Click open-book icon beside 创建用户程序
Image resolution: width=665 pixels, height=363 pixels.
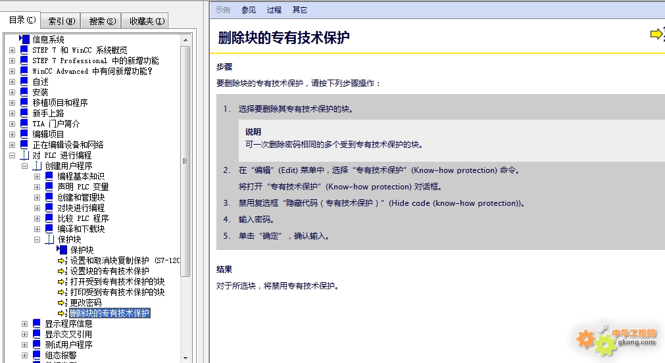point(37,166)
